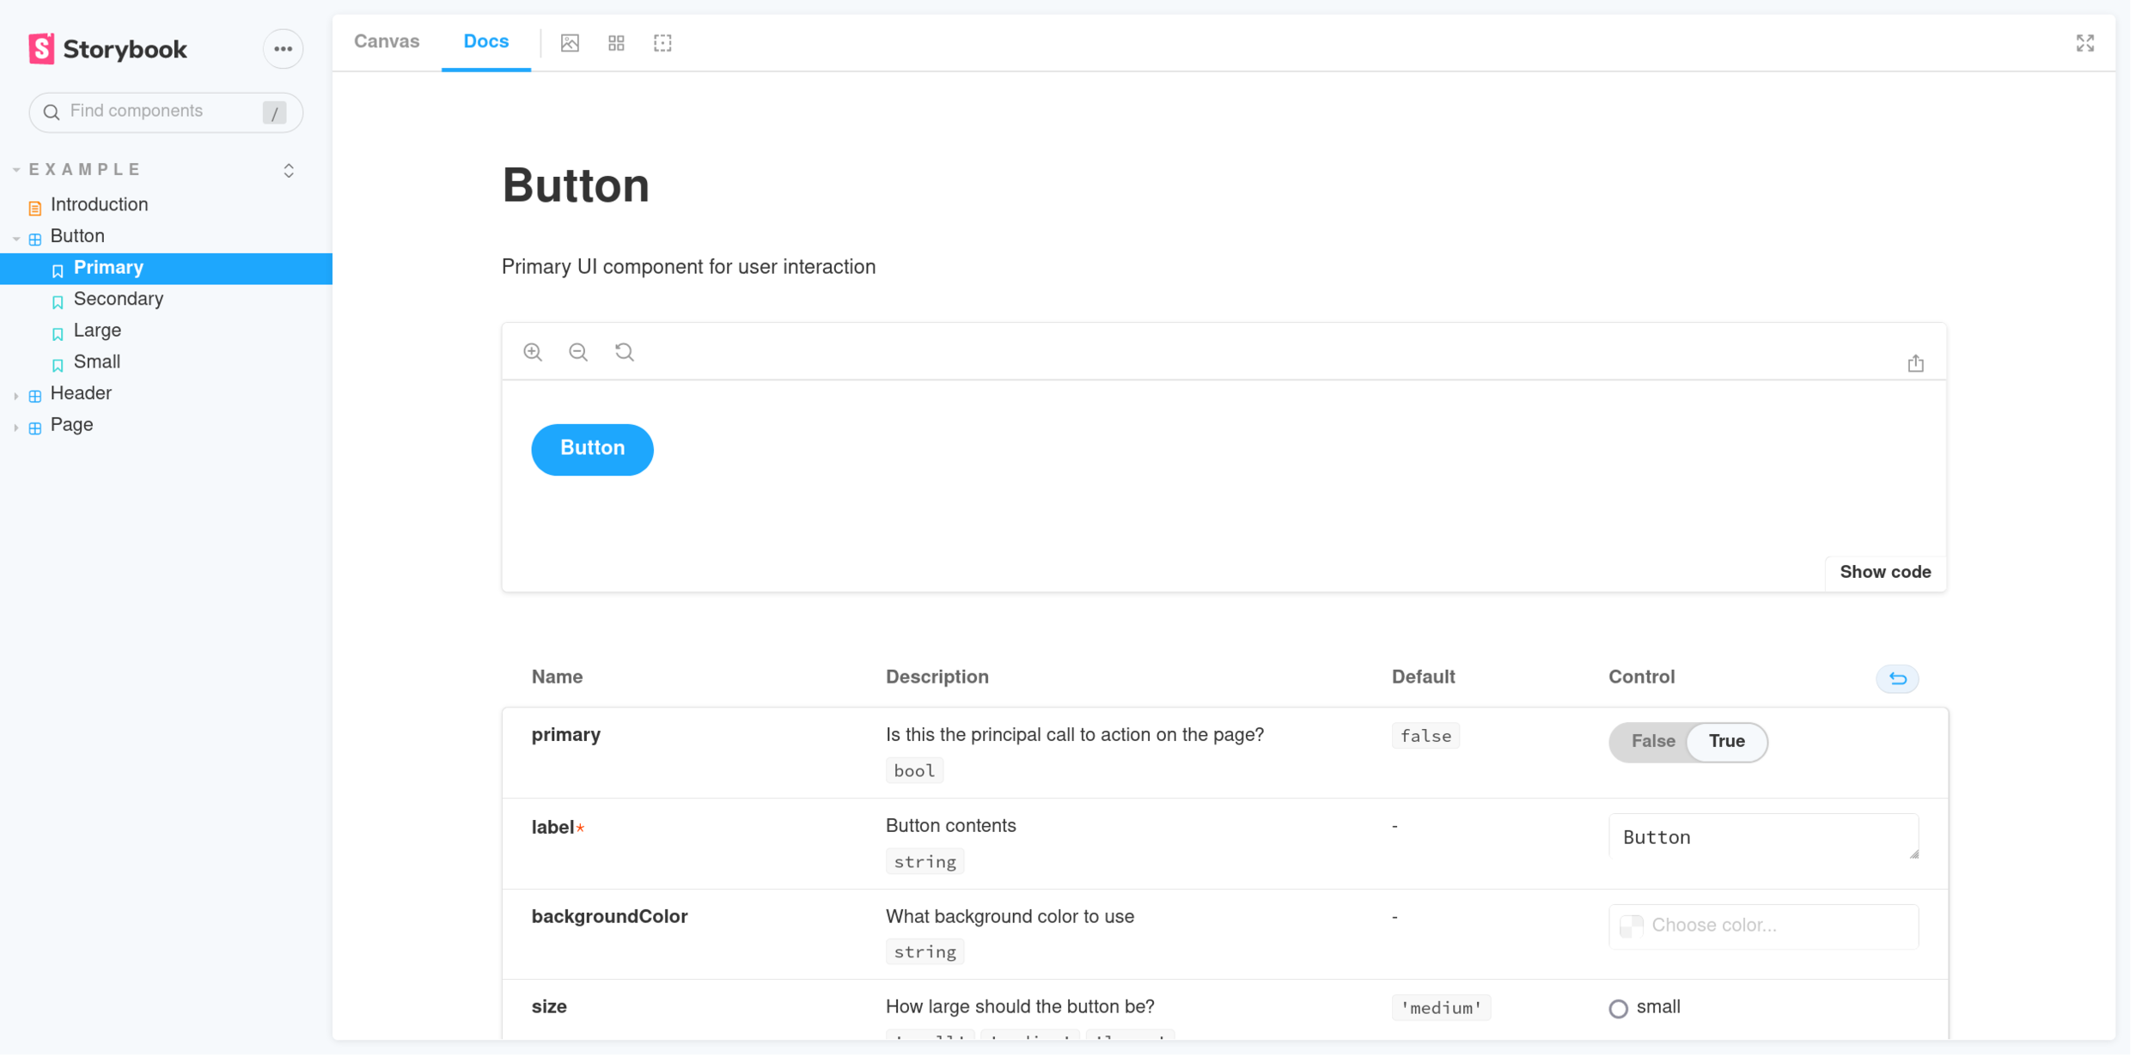Open the Secondary story
The height and width of the screenshot is (1063, 2148).
119,299
